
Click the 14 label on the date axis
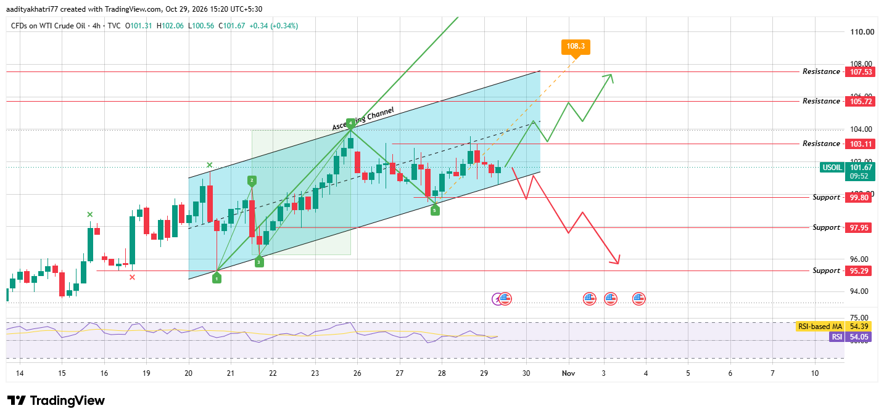pos(20,373)
